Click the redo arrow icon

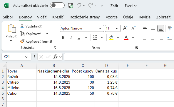pyautogui.click(x=91, y=5)
